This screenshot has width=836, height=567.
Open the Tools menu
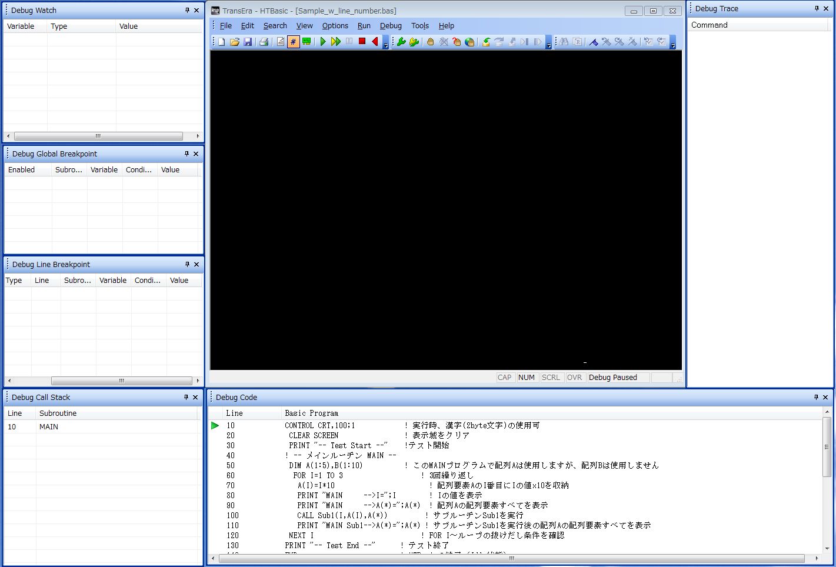coord(420,25)
